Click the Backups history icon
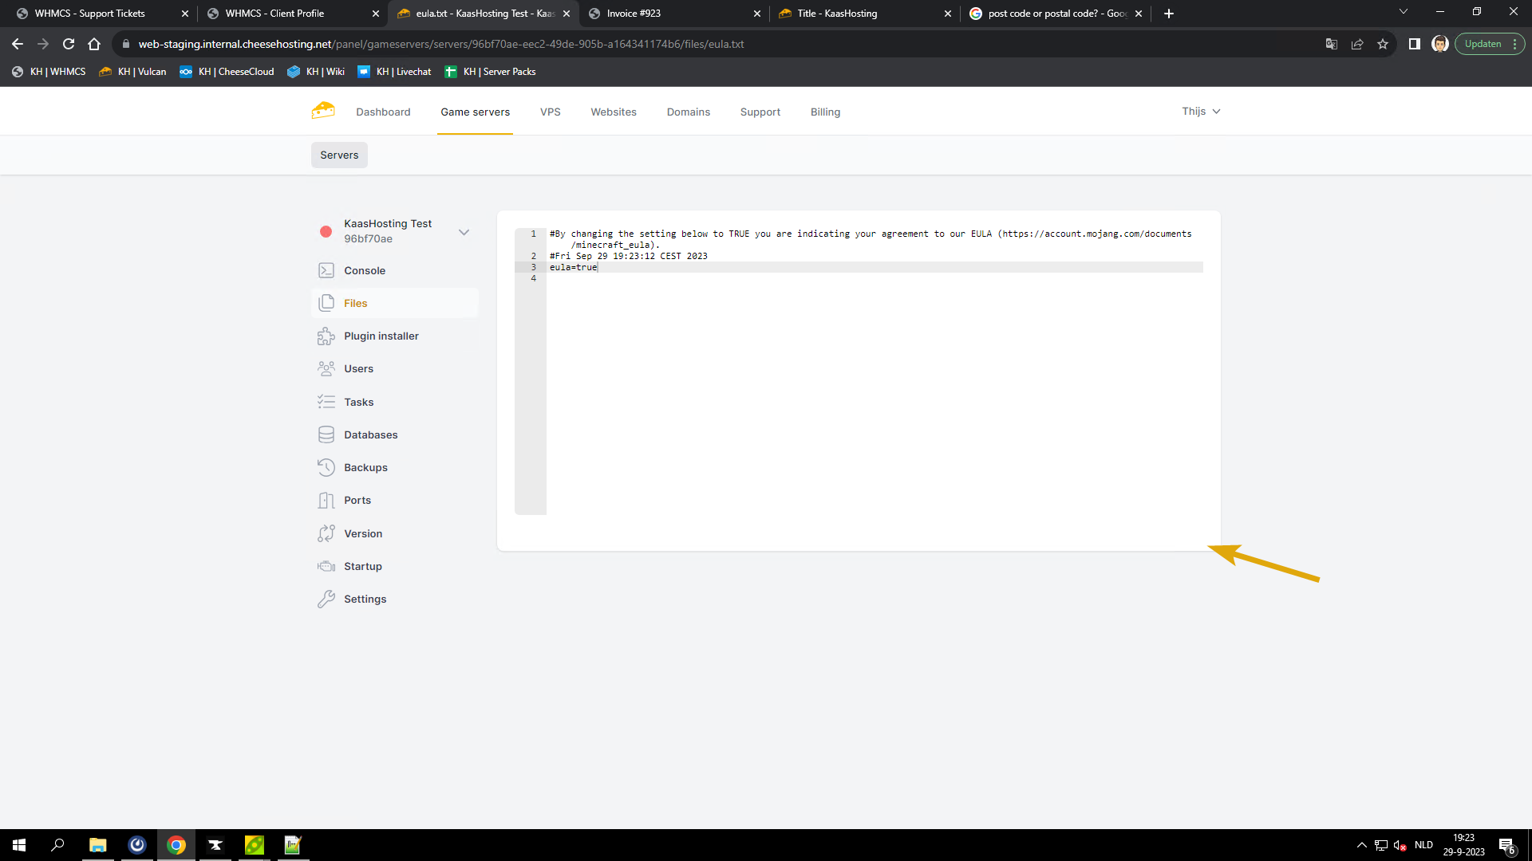Image resolution: width=1532 pixels, height=861 pixels. (326, 467)
